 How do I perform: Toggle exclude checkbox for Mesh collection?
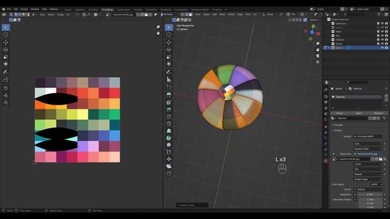pos(378,32)
